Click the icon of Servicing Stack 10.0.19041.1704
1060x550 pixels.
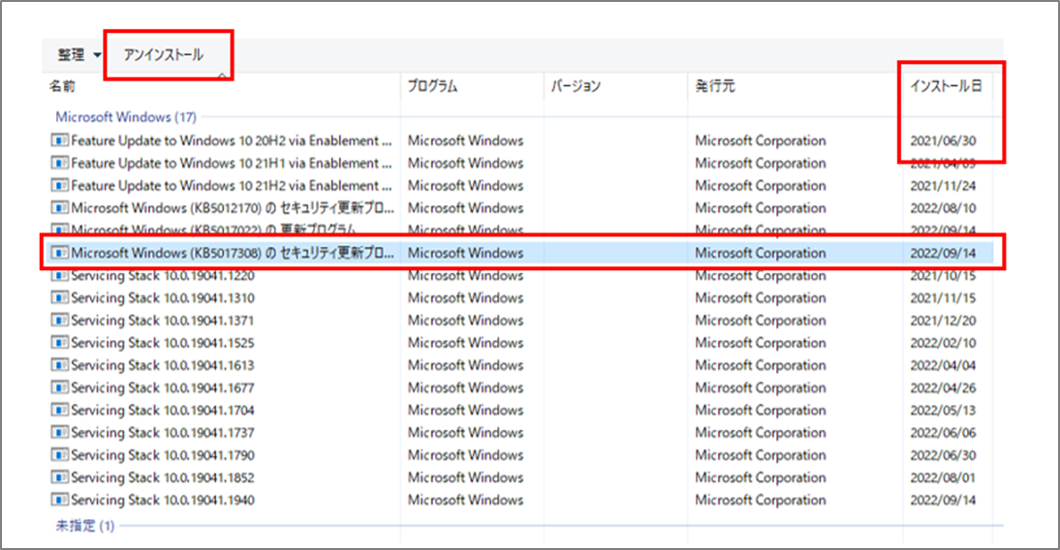60,411
